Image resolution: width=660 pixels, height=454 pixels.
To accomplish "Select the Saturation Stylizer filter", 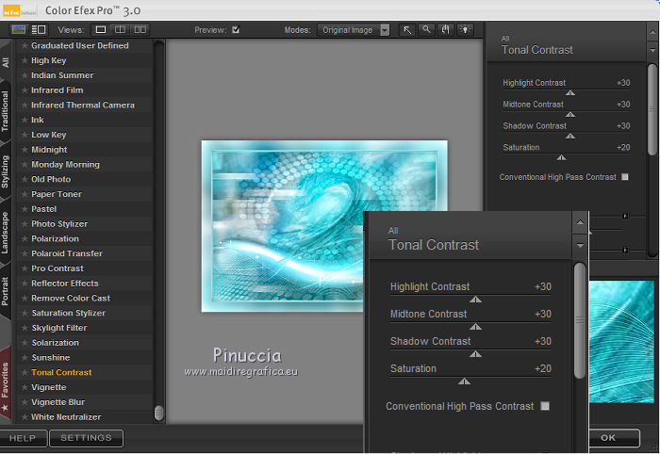I will [69, 313].
